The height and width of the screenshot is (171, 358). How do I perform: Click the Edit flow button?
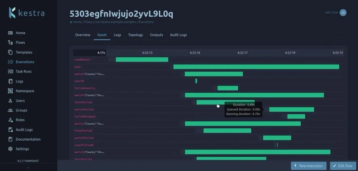point(343,166)
